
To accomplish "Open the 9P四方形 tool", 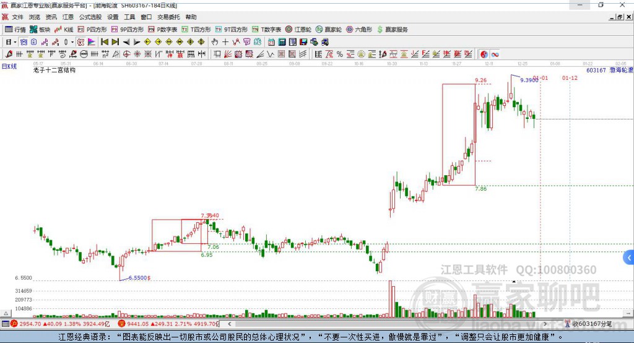I will [128, 30].
